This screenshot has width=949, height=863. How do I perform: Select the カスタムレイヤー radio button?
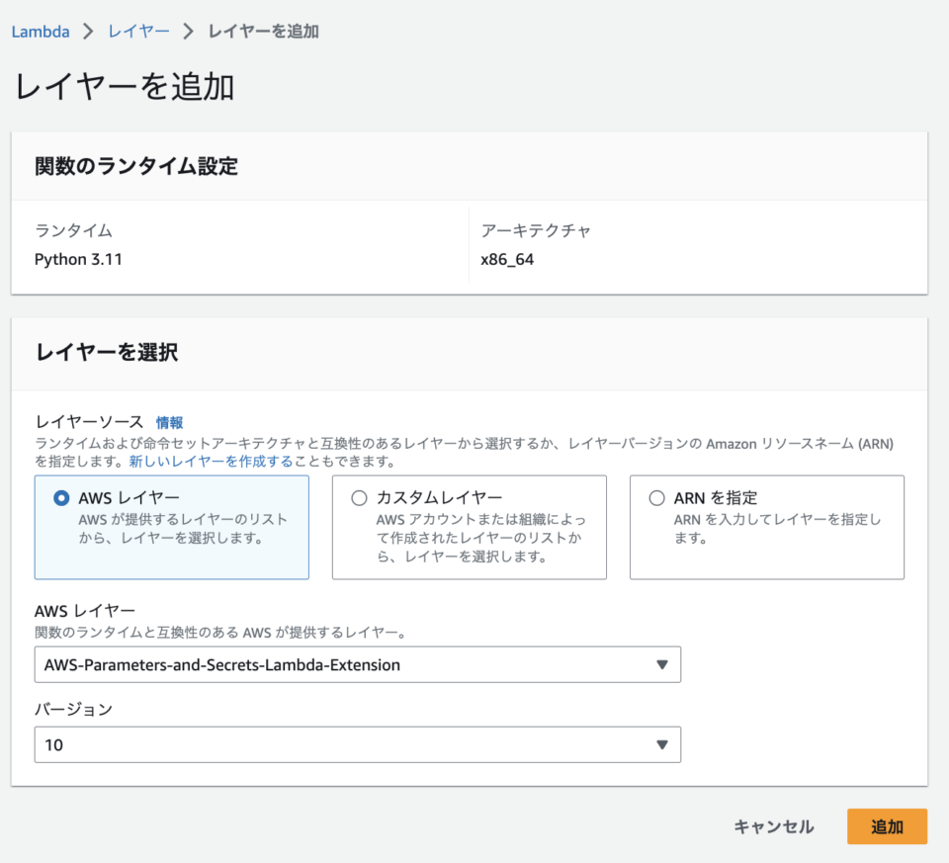(359, 497)
